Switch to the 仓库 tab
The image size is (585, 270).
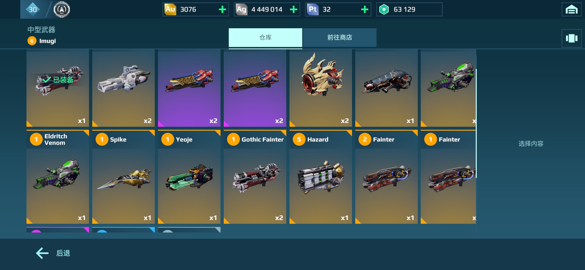(265, 37)
